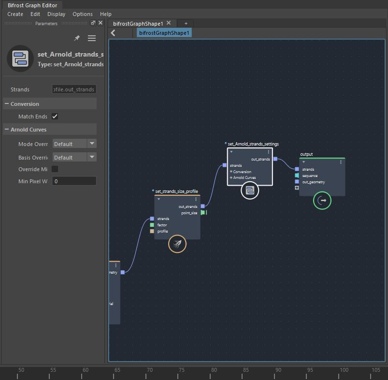Pin the Parameters panel
The width and height of the screenshot is (388, 380).
pyautogui.click(x=77, y=38)
